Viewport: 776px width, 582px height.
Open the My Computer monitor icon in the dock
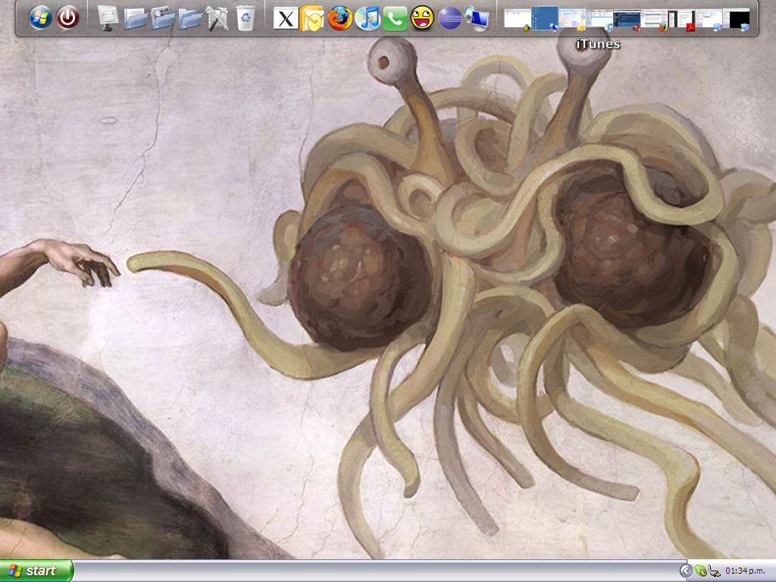click(108, 18)
